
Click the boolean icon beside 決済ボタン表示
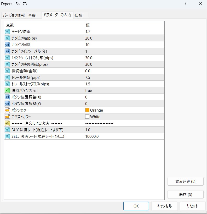pyautogui.click(x=7, y=90)
